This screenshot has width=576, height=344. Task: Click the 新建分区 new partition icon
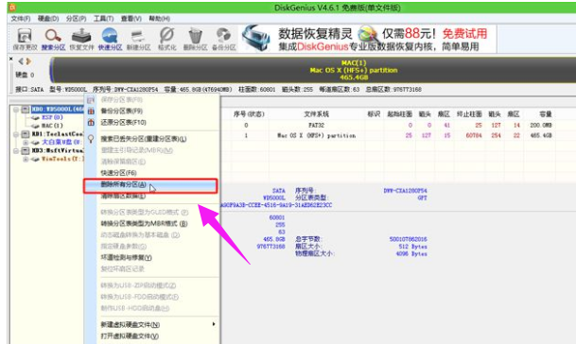coord(138,39)
